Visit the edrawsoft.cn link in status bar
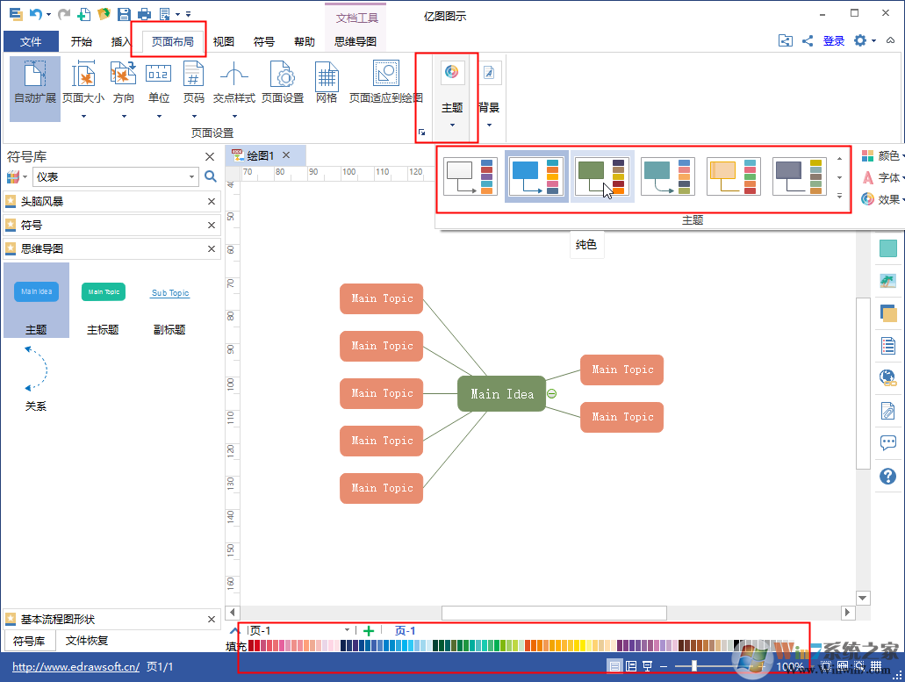The image size is (905, 682). pos(75,666)
